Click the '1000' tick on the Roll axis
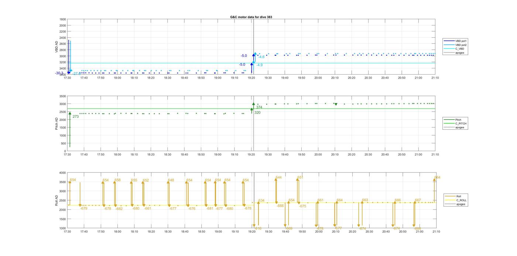The image size is (517, 256). [62, 228]
